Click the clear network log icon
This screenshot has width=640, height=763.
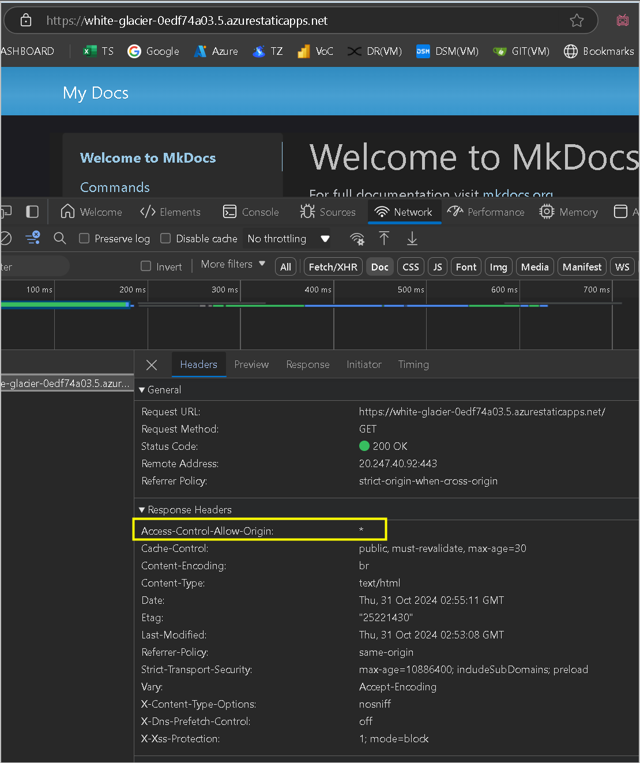[5, 238]
